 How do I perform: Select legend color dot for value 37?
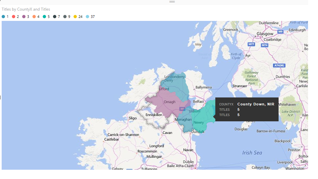click(x=87, y=17)
